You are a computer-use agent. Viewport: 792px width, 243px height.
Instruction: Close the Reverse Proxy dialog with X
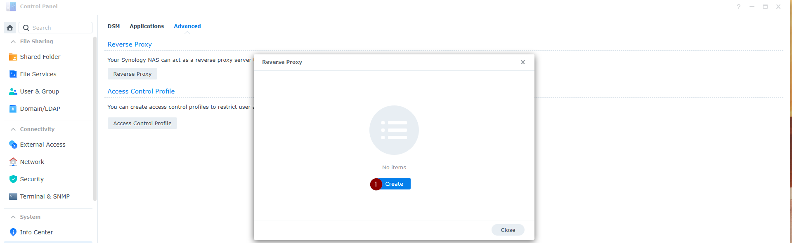tap(522, 62)
